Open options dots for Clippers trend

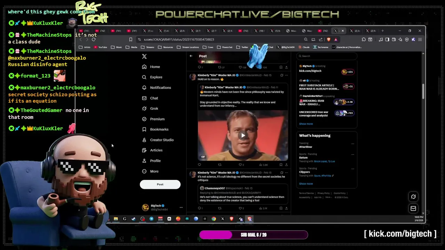353,169
